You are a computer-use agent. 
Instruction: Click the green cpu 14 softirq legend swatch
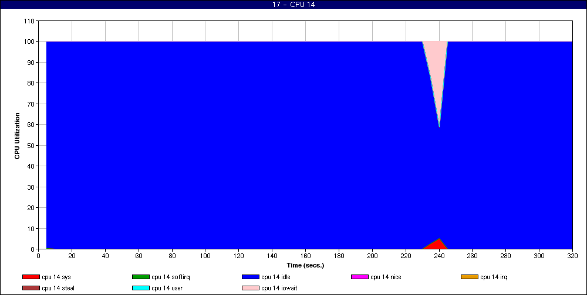[141, 277]
